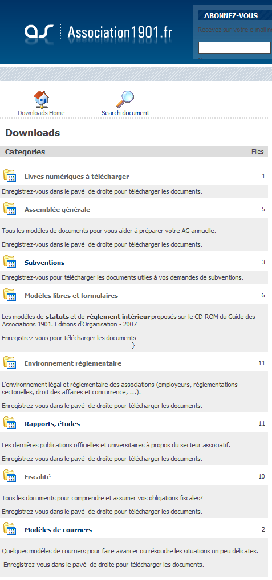Click the Downloads Home text label
This screenshot has width=272, height=580.
[41, 113]
